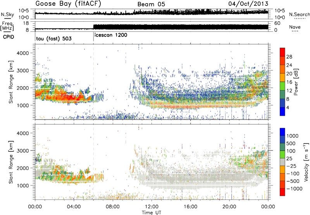Image resolution: width=310 pixels, height=215 pixels.
Task: Click the 'tau (fast) 503' CPID text
Action: click(54, 38)
